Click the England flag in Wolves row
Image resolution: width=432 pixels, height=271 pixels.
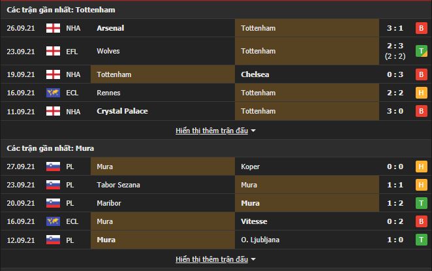click(53, 51)
